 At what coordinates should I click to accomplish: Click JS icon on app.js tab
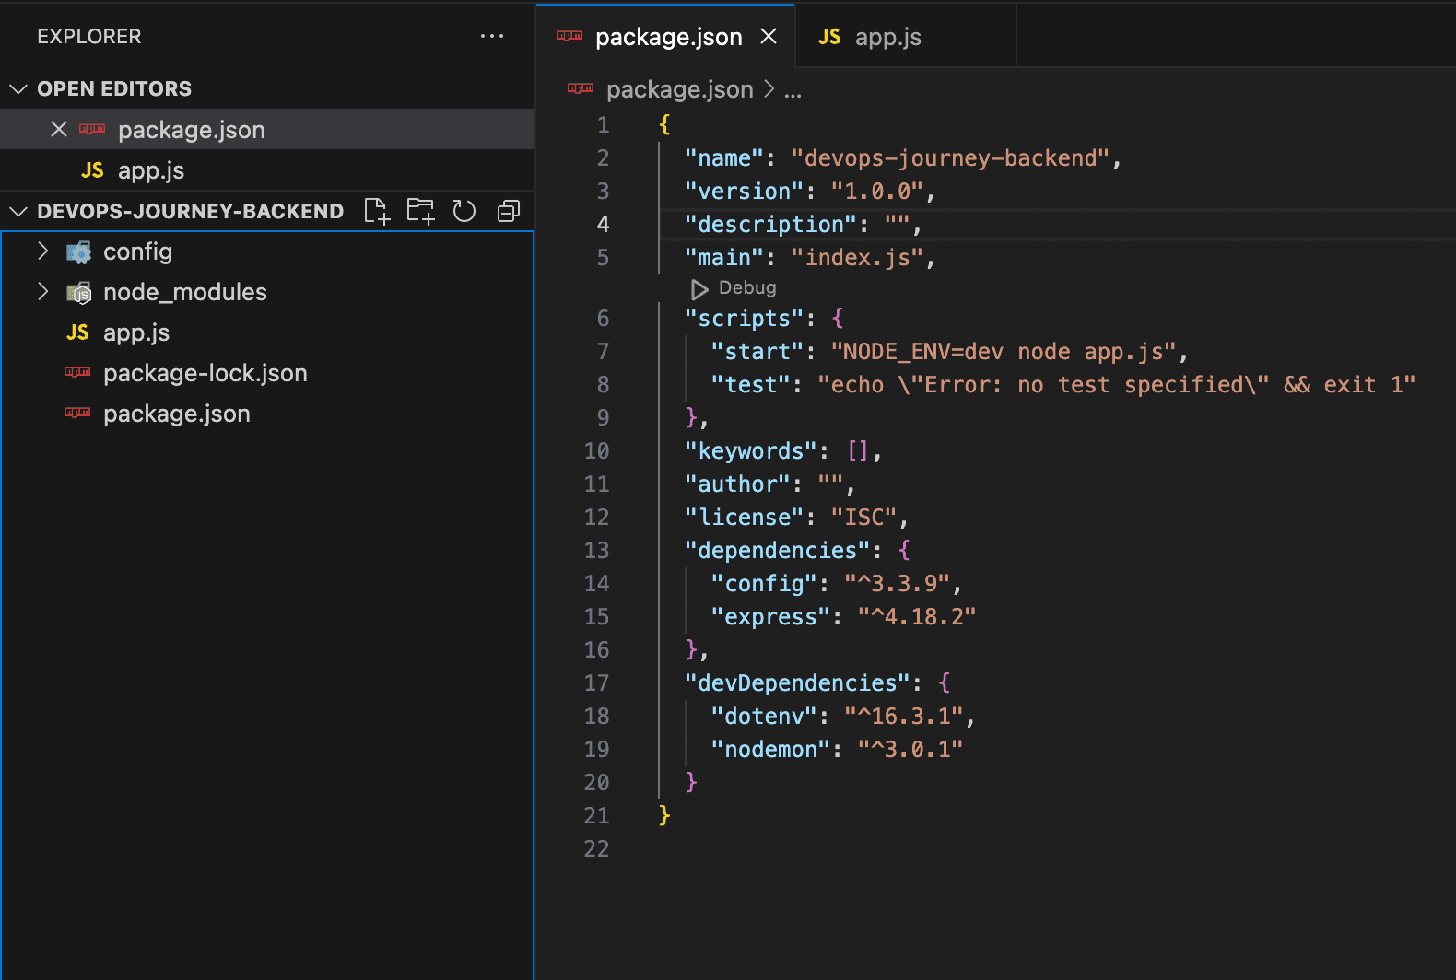pyautogui.click(x=829, y=37)
